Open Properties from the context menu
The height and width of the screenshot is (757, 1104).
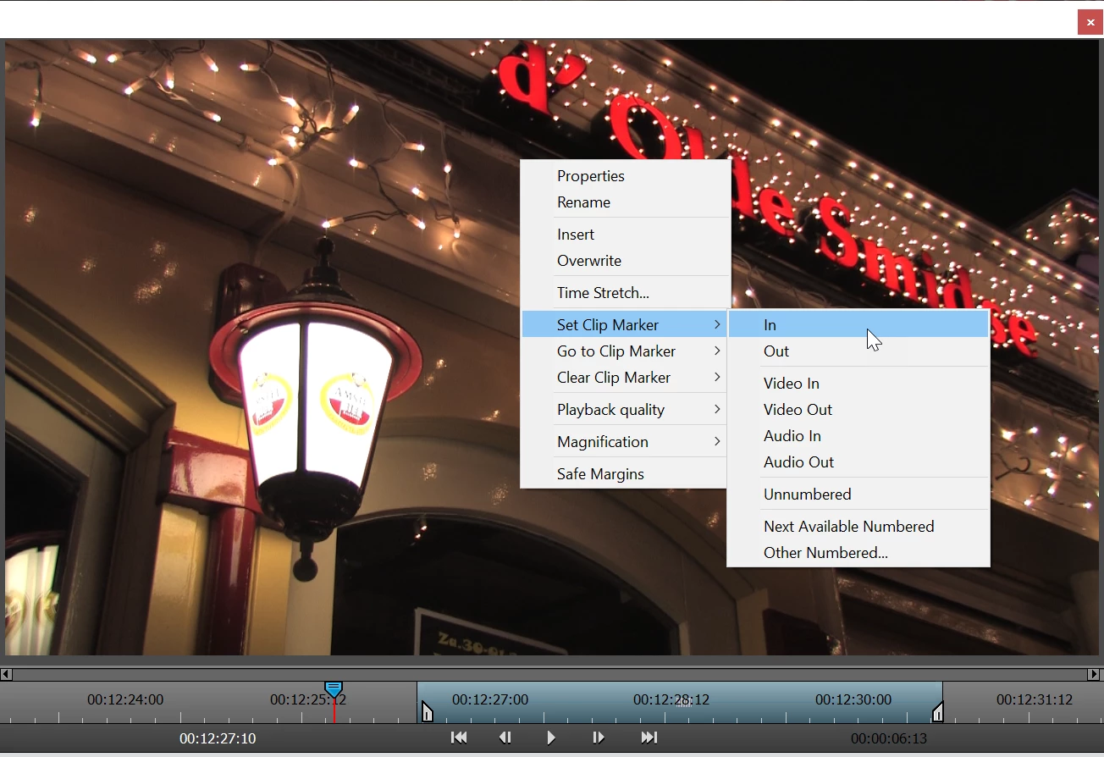point(625,176)
